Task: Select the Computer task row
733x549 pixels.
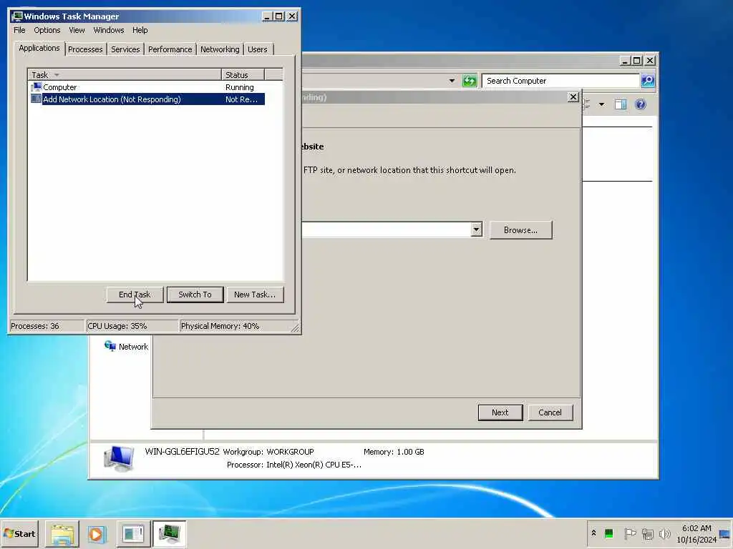Action: coord(147,87)
